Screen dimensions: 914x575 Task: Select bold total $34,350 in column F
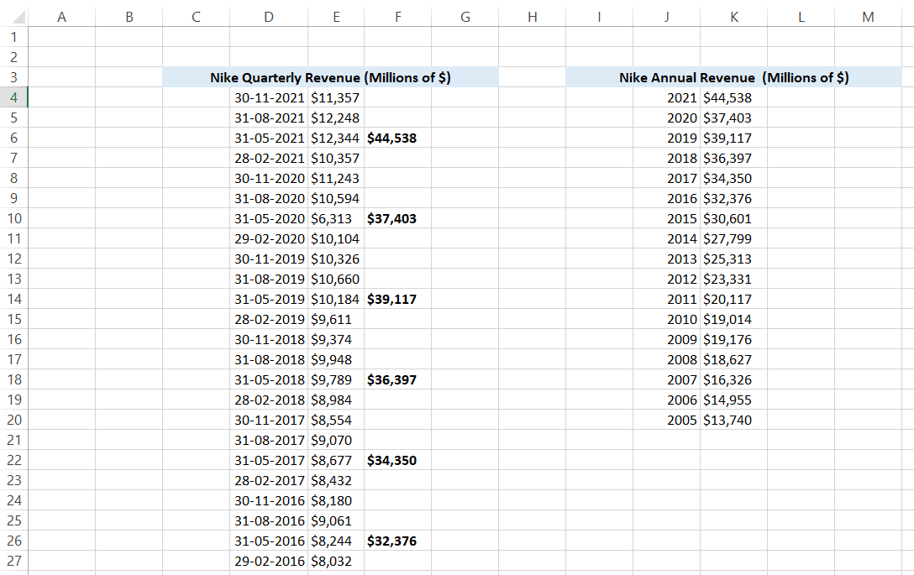click(397, 460)
